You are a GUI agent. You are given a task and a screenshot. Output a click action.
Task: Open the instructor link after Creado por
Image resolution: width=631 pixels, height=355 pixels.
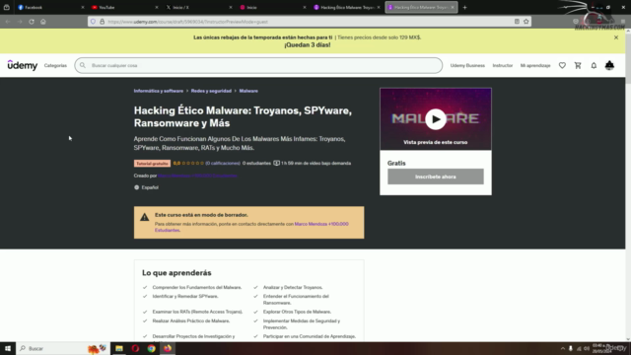tap(197, 176)
